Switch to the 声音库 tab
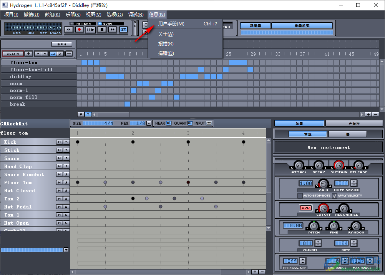This screenshot has width=385, height=275. coord(354,123)
